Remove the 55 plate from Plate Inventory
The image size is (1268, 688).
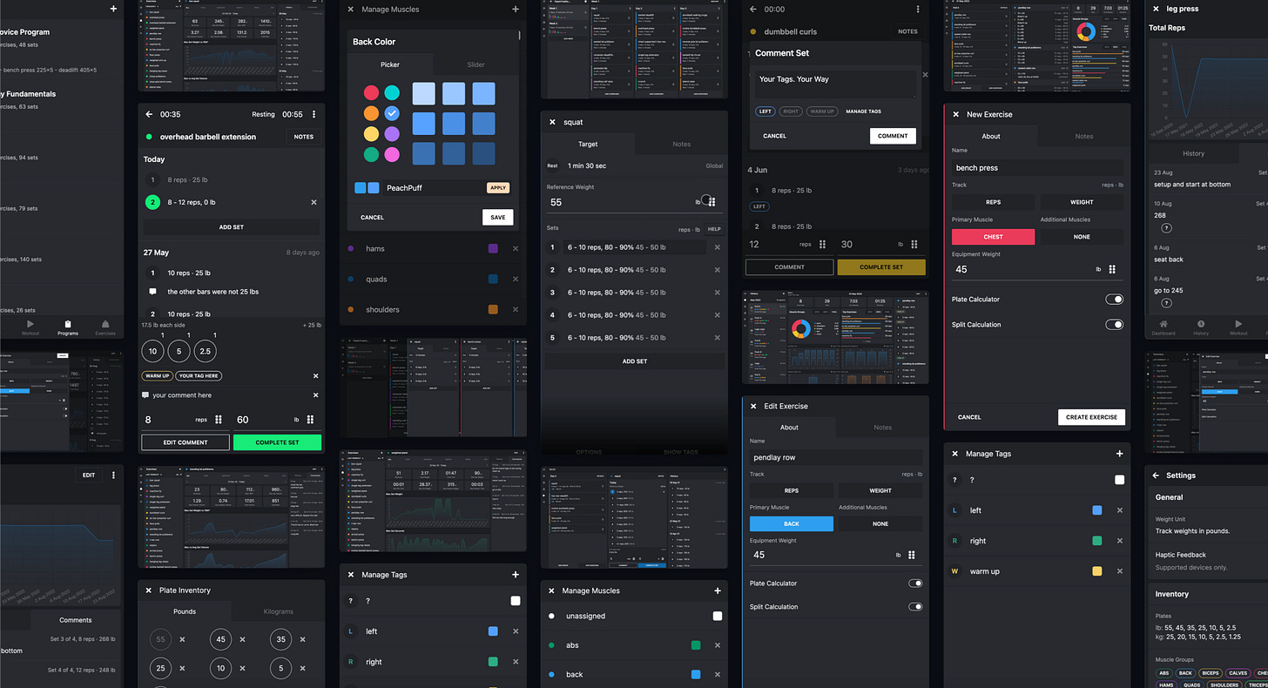pos(182,639)
